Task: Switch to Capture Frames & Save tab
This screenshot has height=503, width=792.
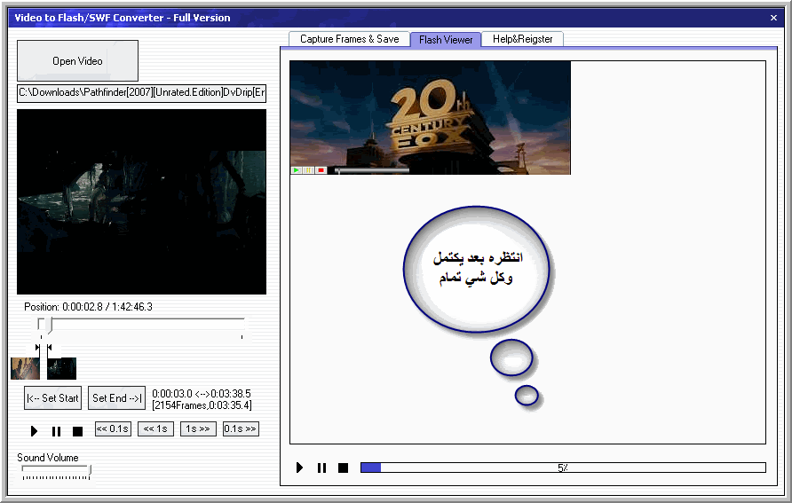Action: pyautogui.click(x=349, y=39)
